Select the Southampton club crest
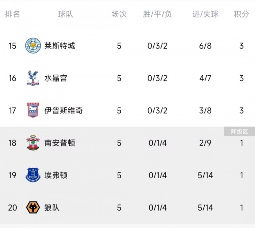 [x=33, y=142]
